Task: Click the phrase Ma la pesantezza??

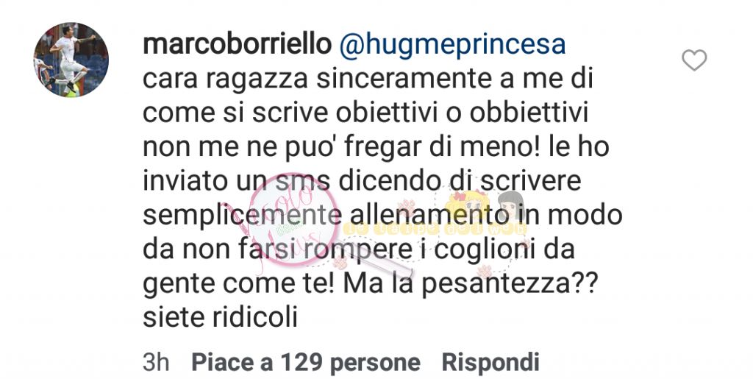Action: (x=470, y=284)
